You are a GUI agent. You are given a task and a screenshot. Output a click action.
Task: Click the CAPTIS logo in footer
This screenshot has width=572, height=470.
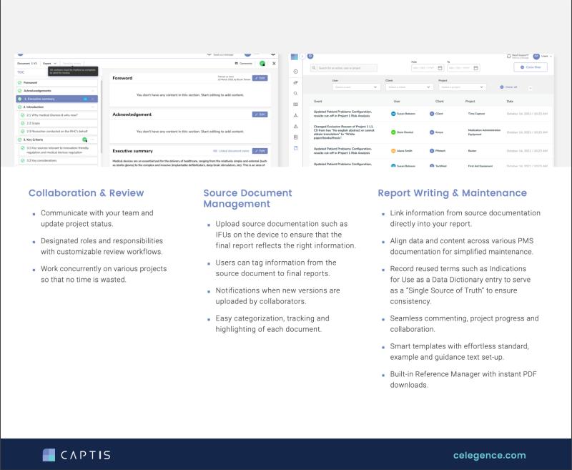(x=77, y=455)
